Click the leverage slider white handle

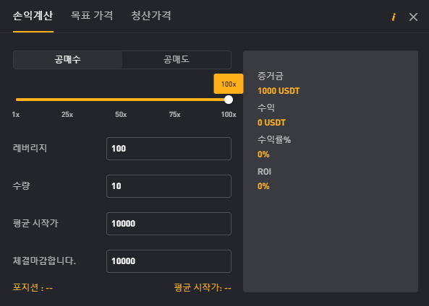(x=229, y=100)
